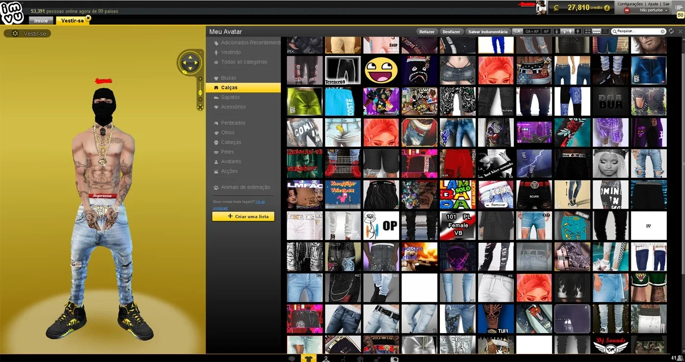This screenshot has width=685, height=362.
Task: Adjust the avatar zoom slider
Action: (200, 92)
